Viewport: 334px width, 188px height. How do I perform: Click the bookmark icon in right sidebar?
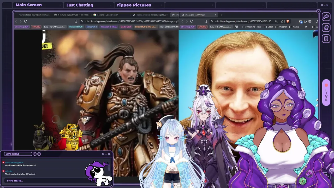coord(326,39)
